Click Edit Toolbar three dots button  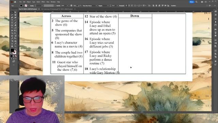pos(14,65)
